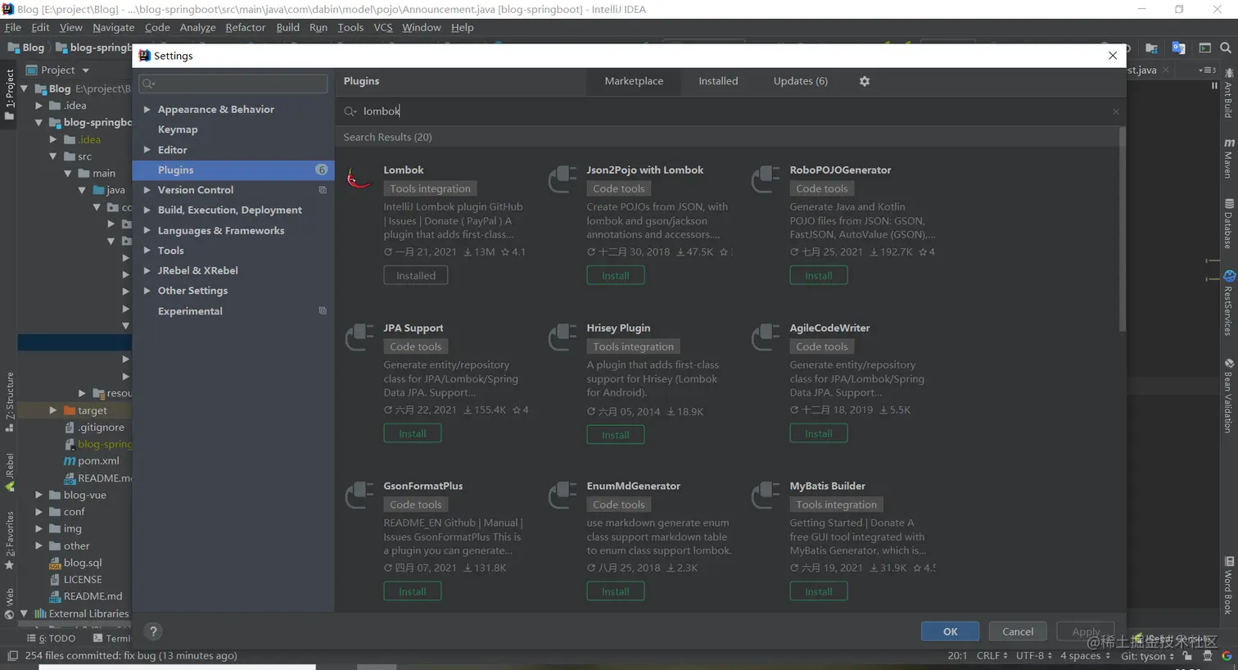1238x670 pixels.
Task: Expand Appearance & Behavior settings
Action: point(147,109)
